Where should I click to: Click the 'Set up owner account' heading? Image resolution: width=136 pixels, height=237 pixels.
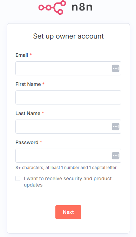pos(68,36)
